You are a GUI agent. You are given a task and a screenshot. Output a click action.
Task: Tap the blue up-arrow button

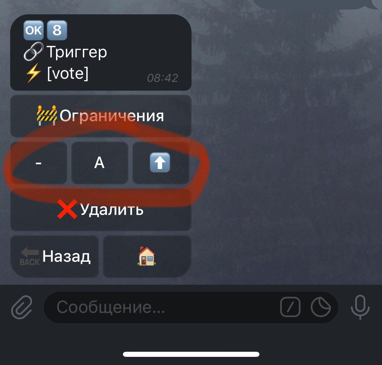point(161,163)
